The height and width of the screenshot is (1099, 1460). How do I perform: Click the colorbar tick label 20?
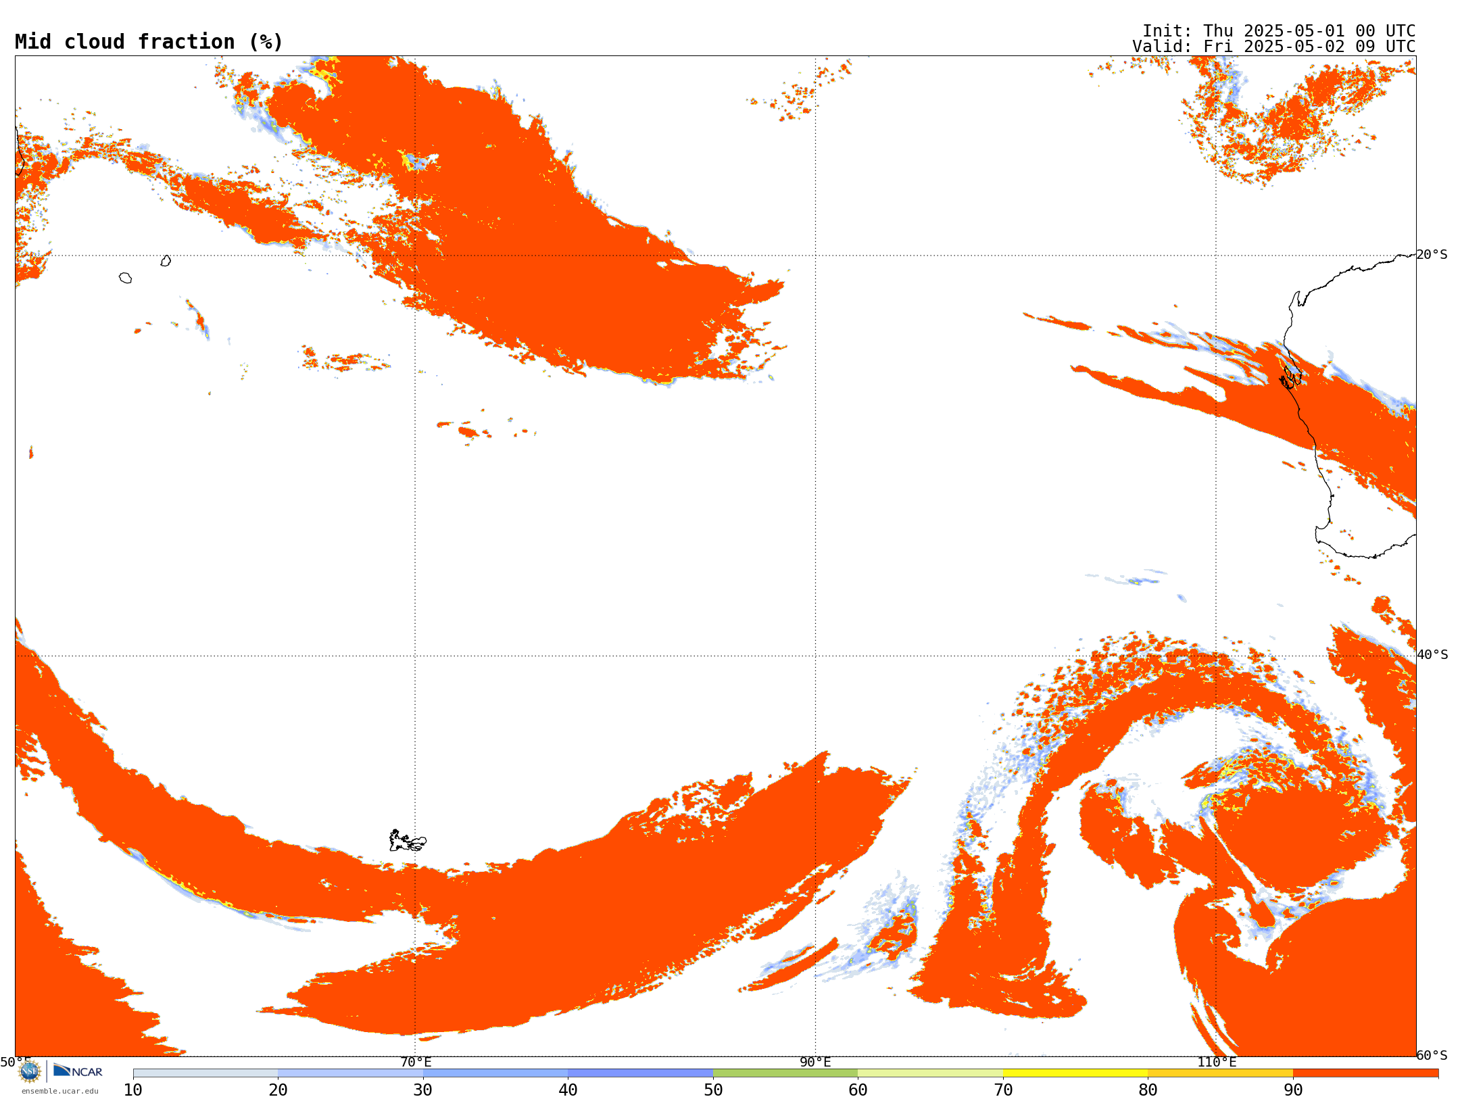[x=278, y=1090]
